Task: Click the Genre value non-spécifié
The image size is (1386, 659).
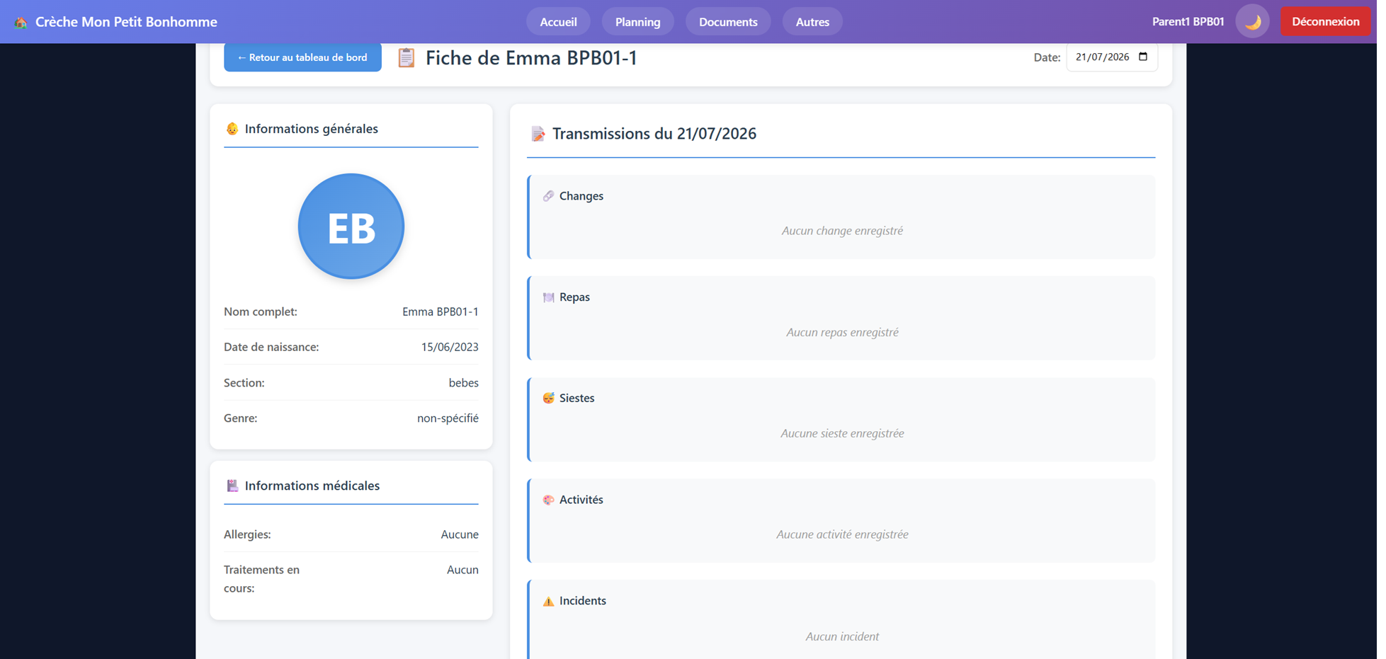Action: (x=448, y=418)
